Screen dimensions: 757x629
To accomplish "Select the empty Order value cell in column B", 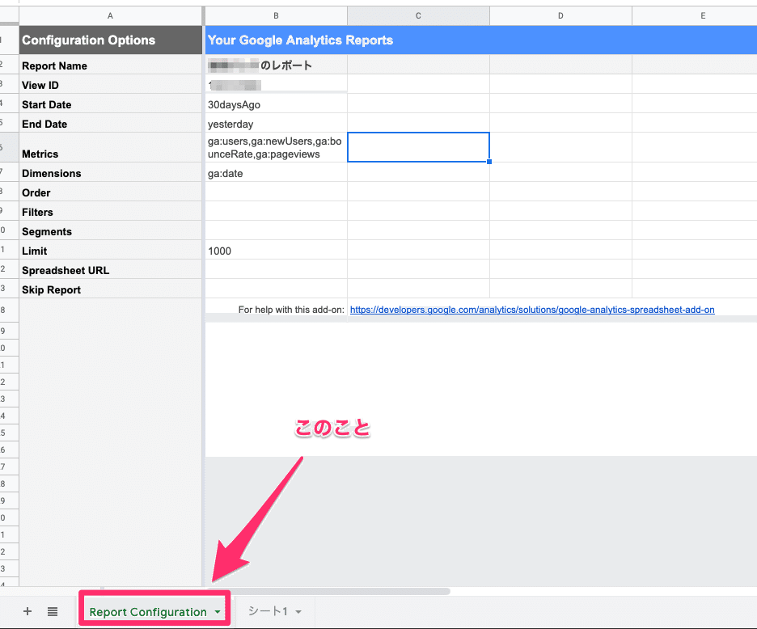I will (x=276, y=192).
